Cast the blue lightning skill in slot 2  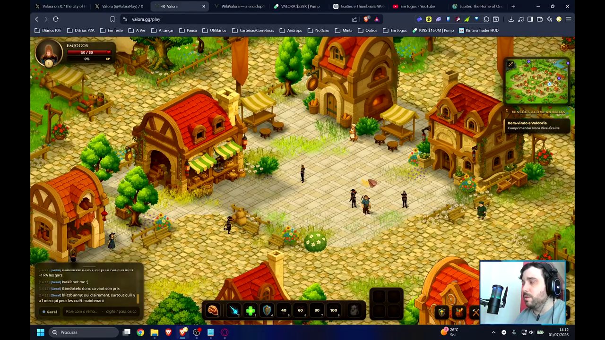pyautogui.click(x=233, y=310)
